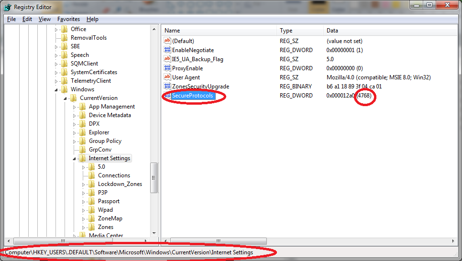Collapse the Windows tree node
Viewport: 462px width, 261px height.
56,90
